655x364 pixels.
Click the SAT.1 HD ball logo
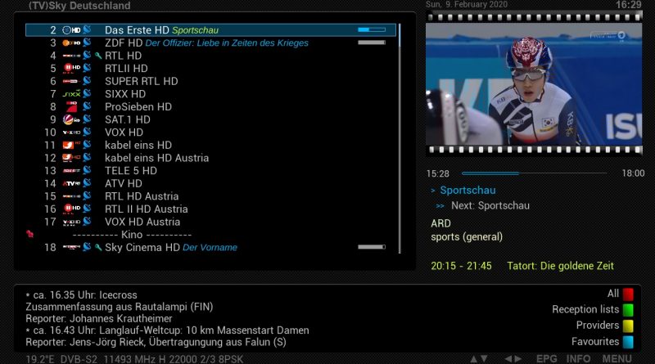[x=71, y=119]
